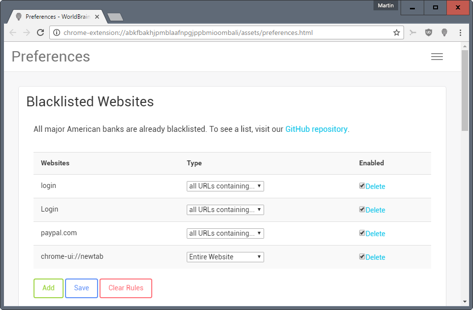Click the Blacklisted Websites heading

[x=90, y=101]
